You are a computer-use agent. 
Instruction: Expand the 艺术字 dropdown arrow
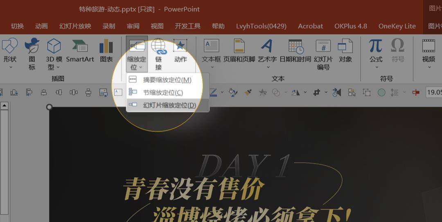[268, 67]
